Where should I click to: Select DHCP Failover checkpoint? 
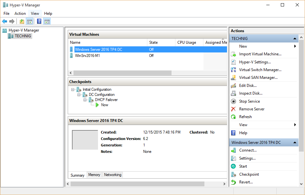click(106, 100)
